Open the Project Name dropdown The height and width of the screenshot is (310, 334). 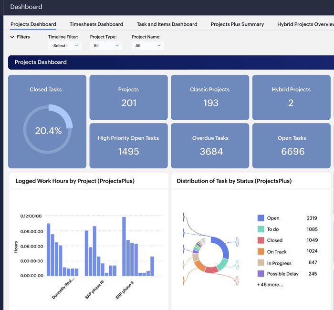point(147,46)
